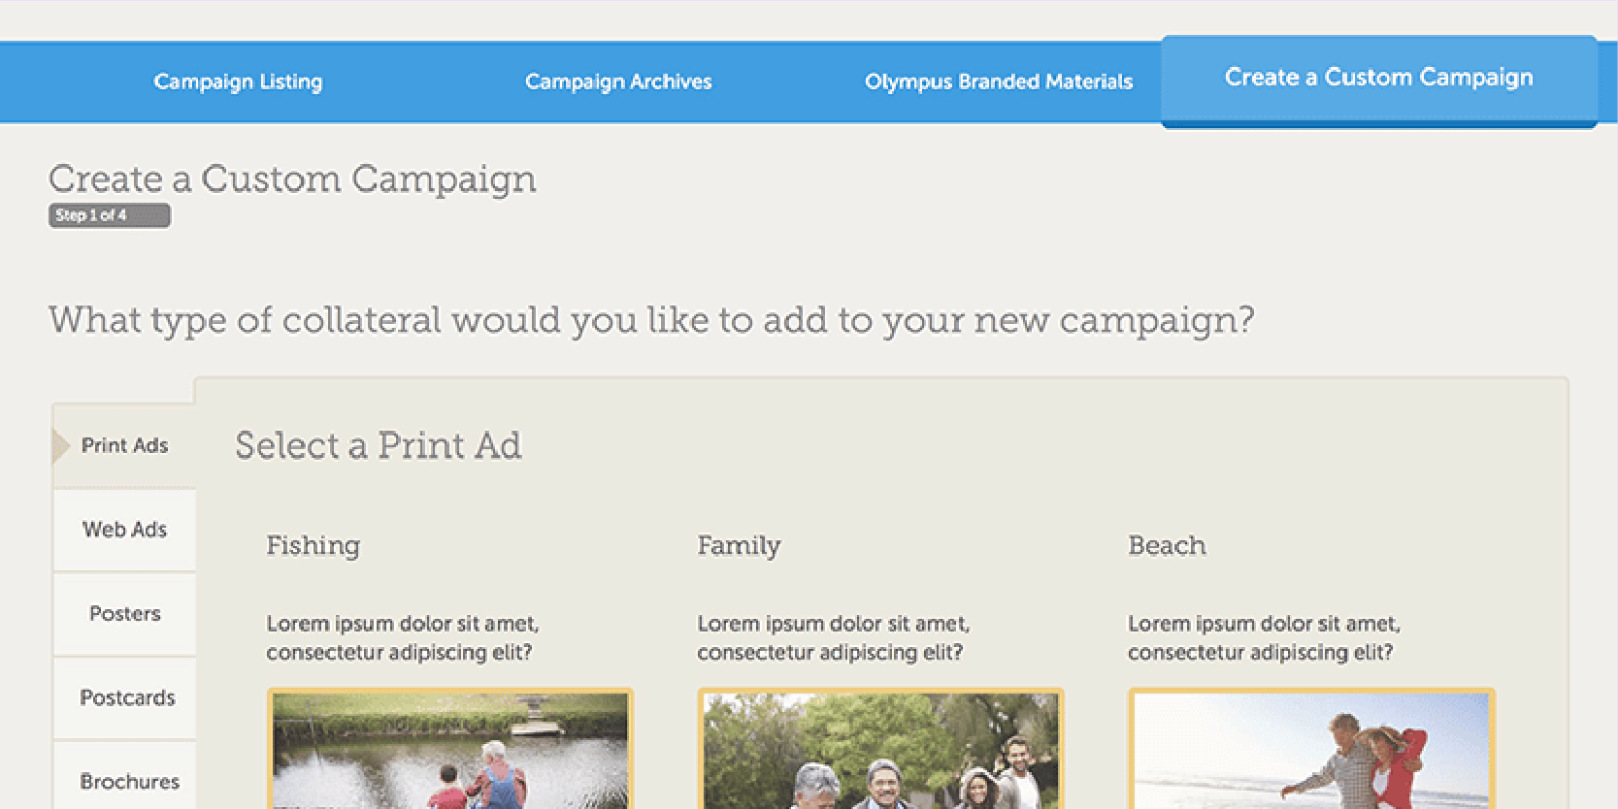The image size is (1618, 809).
Task: Click the arrow marker beside Print Ads
Action: point(61,445)
